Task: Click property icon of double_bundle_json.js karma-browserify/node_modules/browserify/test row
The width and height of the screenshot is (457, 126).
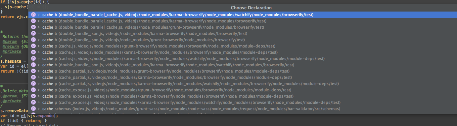Action: (33, 33)
